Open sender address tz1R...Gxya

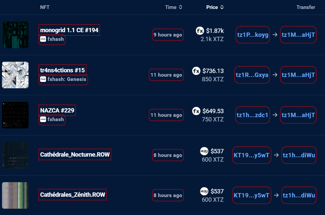coord(252,75)
